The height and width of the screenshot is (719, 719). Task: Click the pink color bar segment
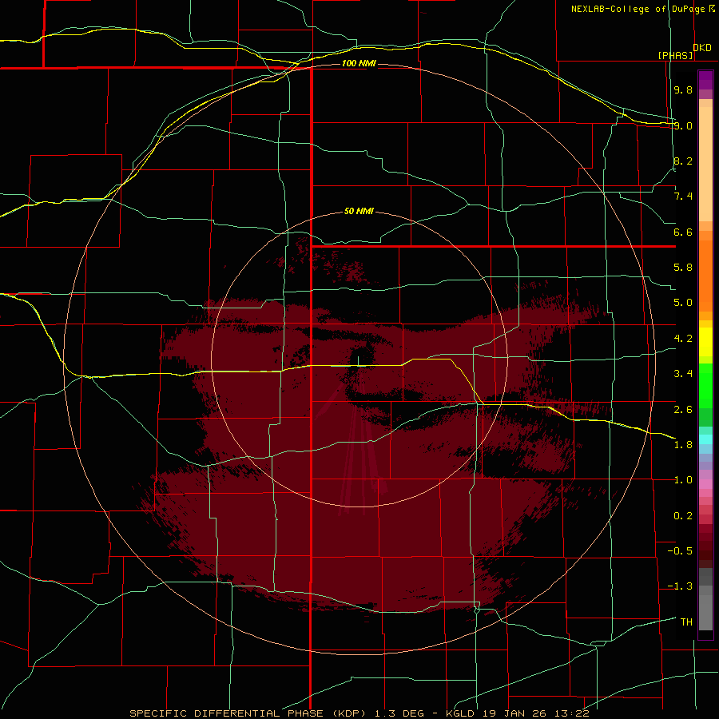705,484
